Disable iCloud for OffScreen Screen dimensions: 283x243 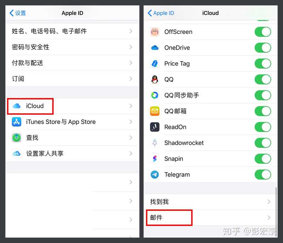tap(263, 32)
